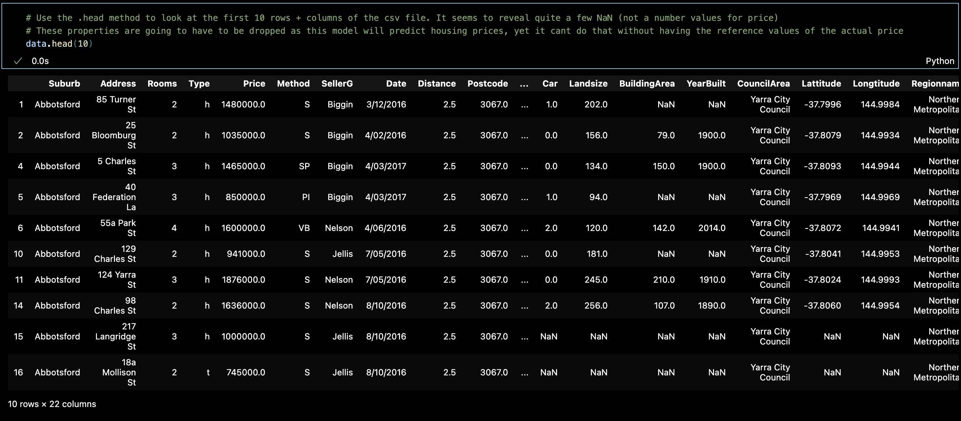
Task: Click date cell 4/06/2016
Action: (385, 228)
